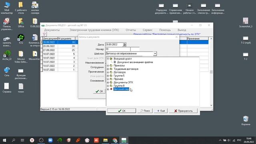The width and height of the screenshot is (256, 144).
Task: Open the Электронная трудовая книжка (ЭТК) menu
Action: (x=94, y=30)
